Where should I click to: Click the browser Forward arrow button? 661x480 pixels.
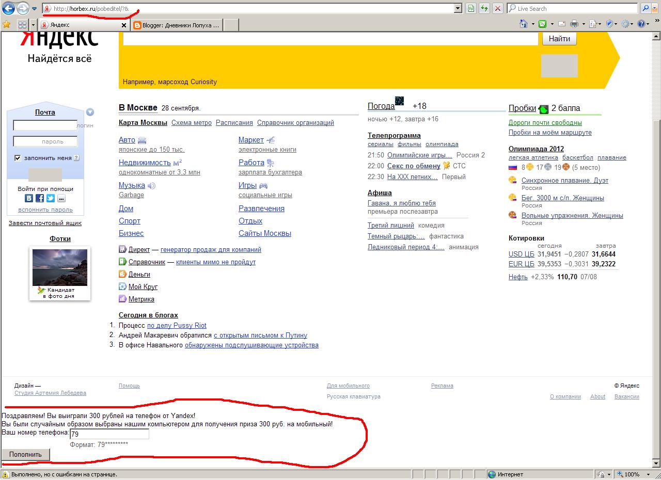pos(23,8)
